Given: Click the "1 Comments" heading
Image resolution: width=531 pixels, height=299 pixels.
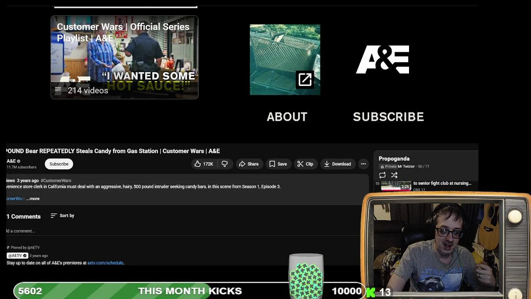Looking at the screenshot, I should point(24,216).
